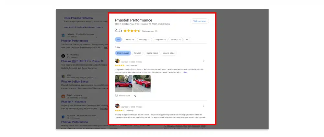Image resolution: width=324 pixels, height=137 pixels.
Task: Open first reviewer's profile avatar
Action: tap(117, 61)
